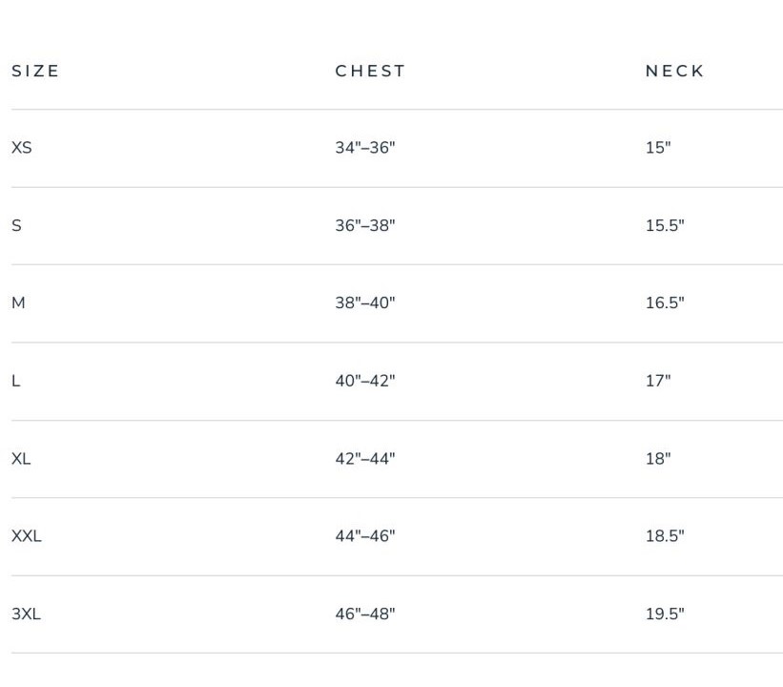783x687 pixels.
Task: Click the NECK column header
Action: [x=674, y=72]
